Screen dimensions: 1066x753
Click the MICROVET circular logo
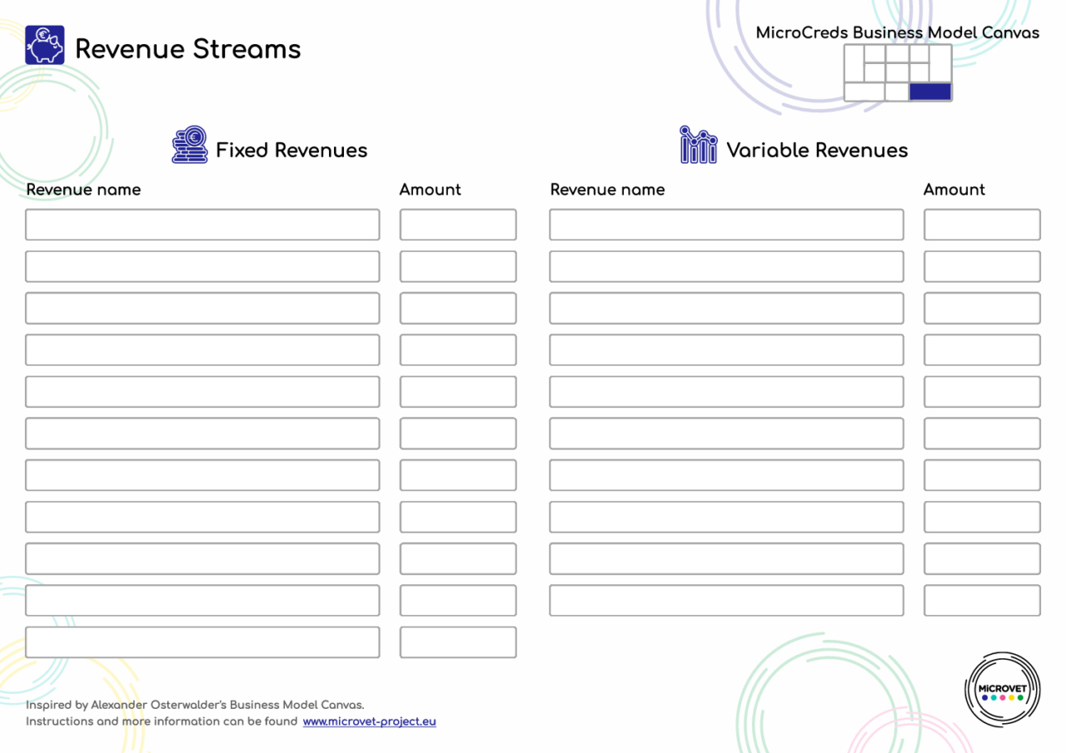coord(1002,689)
